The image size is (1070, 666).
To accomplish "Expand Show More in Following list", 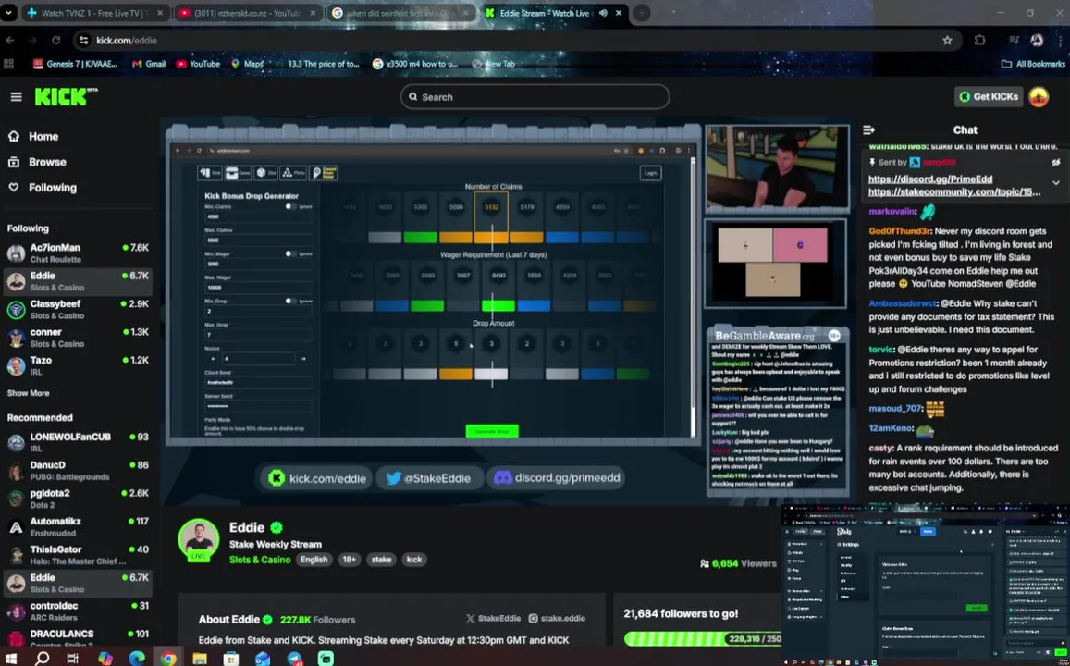I will point(28,393).
